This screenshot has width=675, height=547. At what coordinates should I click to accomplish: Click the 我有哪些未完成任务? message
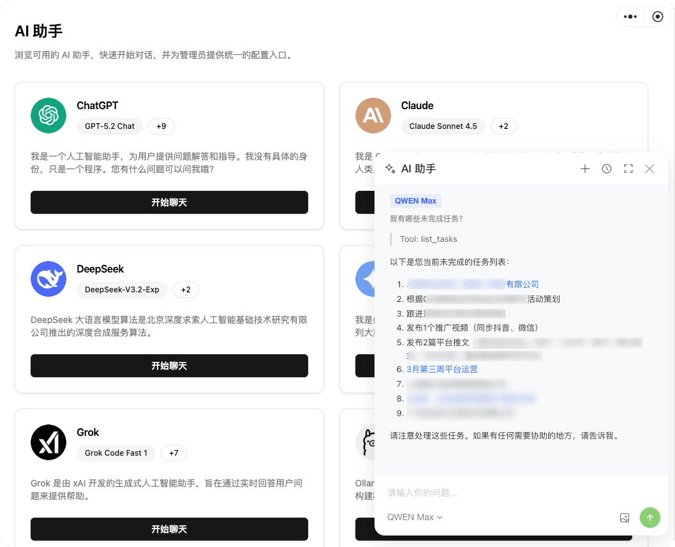click(x=426, y=219)
